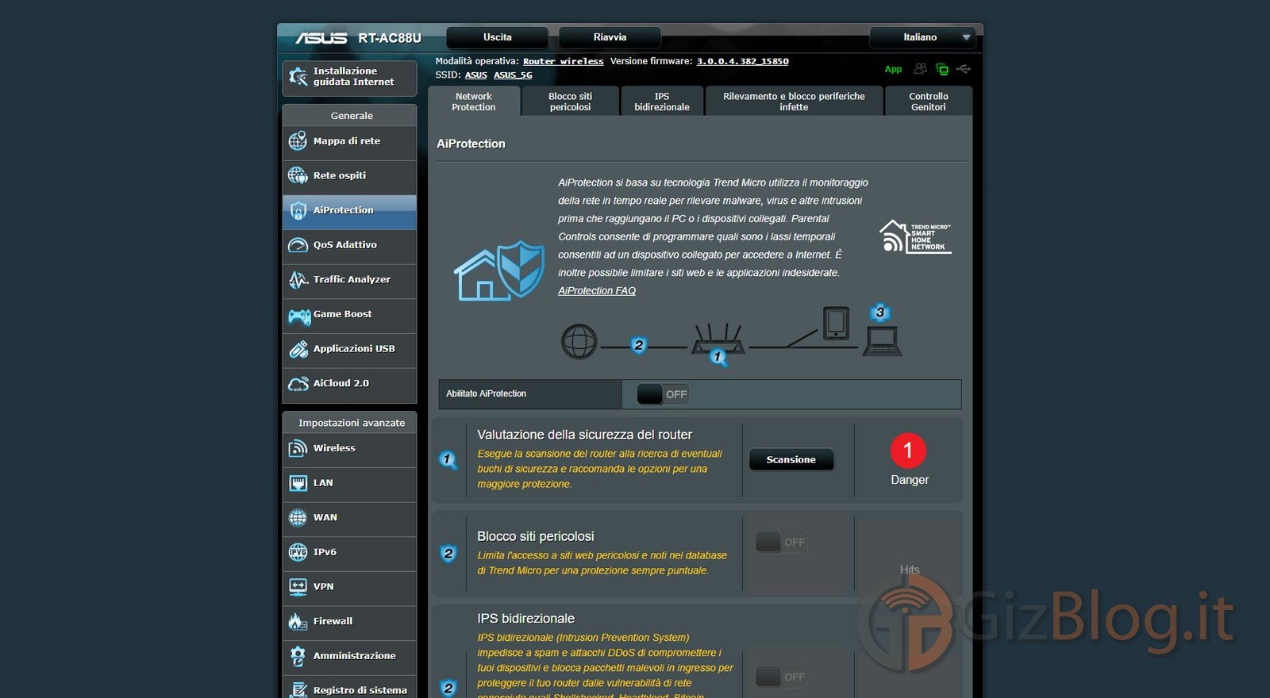The width and height of the screenshot is (1270, 698).
Task: Open the IPv6 settings icon
Action: [298, 552]
